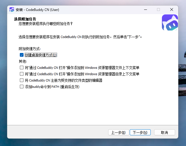This screenshot has width=186, height=146.
Task: Click the large CodeBuddy cat logo
Action: tap(170, 23)
